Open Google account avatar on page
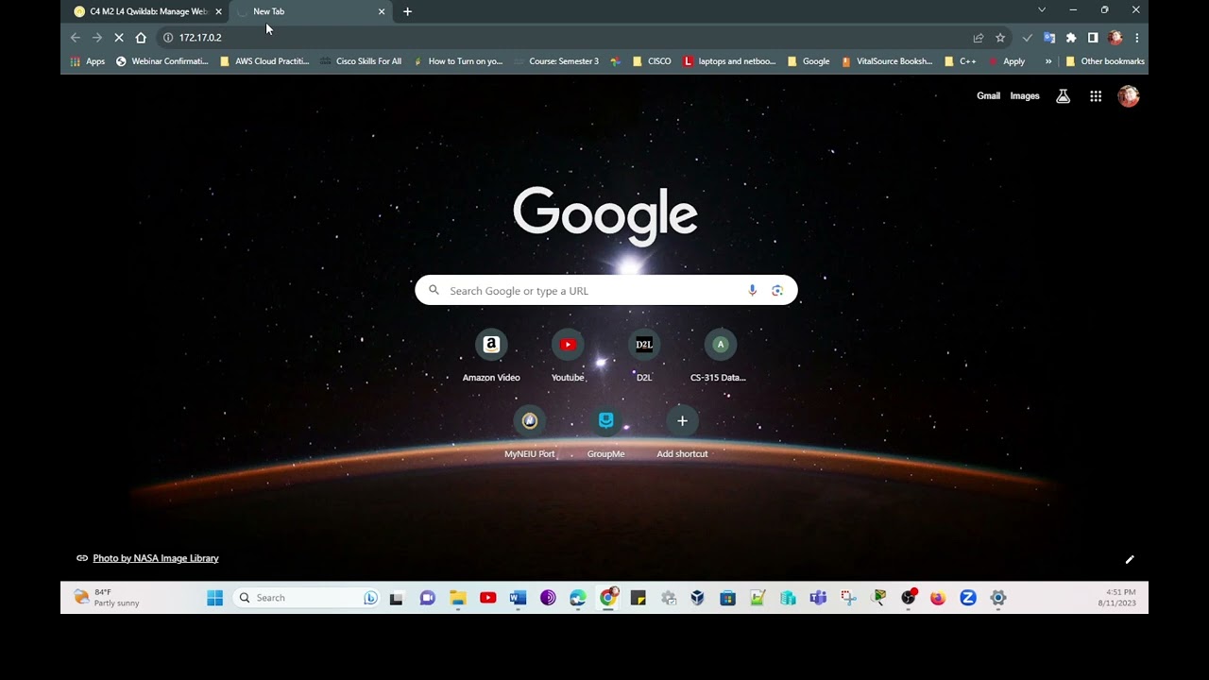Image resolution: width=1209 pixels, height=680 pixels. [x=1129, y=96]
